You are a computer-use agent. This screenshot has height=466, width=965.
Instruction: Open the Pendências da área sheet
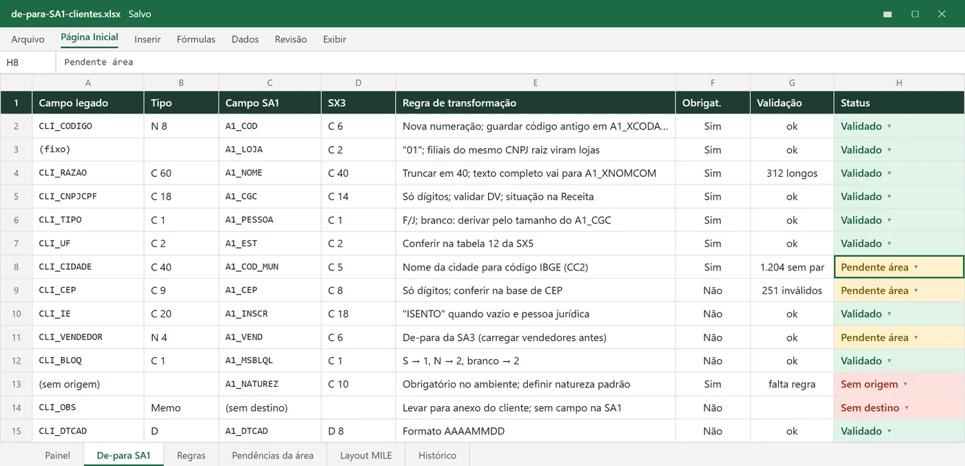pyautogui.click(x=272, y=455)
